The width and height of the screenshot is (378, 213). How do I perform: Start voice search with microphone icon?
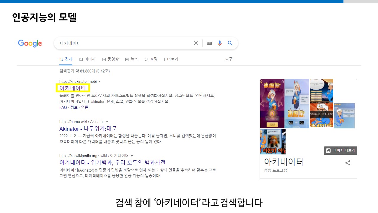pyautogui.click(x=219, y=43)
